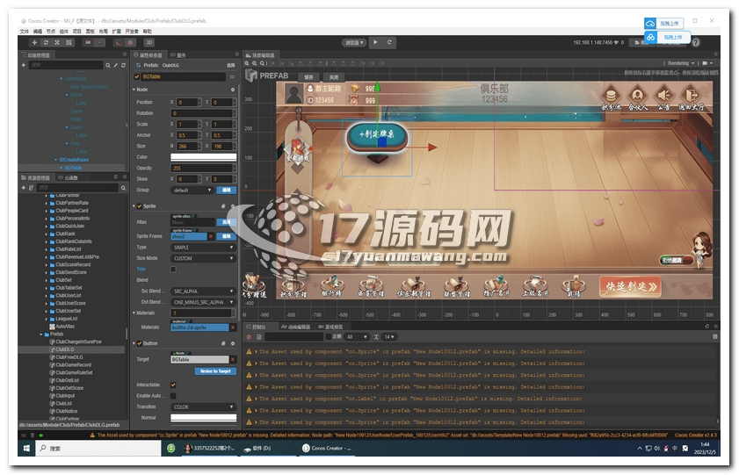Open the Src Blend SRC_ALPHA dropdown
This screenshot has width=739, height=475.
pos(203,291)
